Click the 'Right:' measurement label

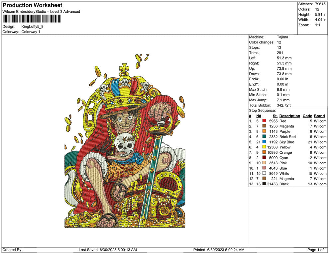[254, 63]
